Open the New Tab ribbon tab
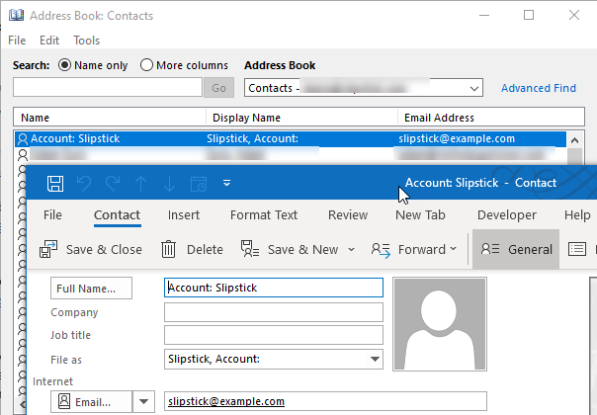 (x=420, y=215)
